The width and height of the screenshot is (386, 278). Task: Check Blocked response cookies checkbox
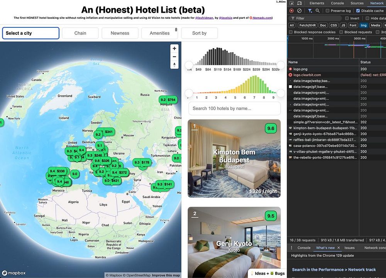tap(291, 32)
